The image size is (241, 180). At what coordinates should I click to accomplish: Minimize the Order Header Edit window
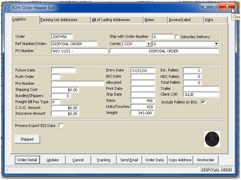coord(205,6)
